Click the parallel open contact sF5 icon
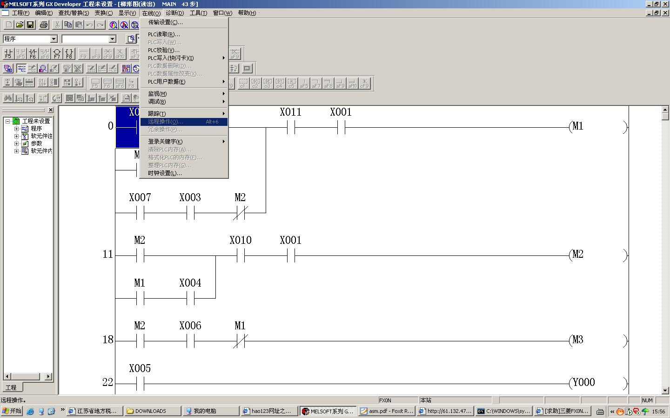670x418 pixels. 20,53
